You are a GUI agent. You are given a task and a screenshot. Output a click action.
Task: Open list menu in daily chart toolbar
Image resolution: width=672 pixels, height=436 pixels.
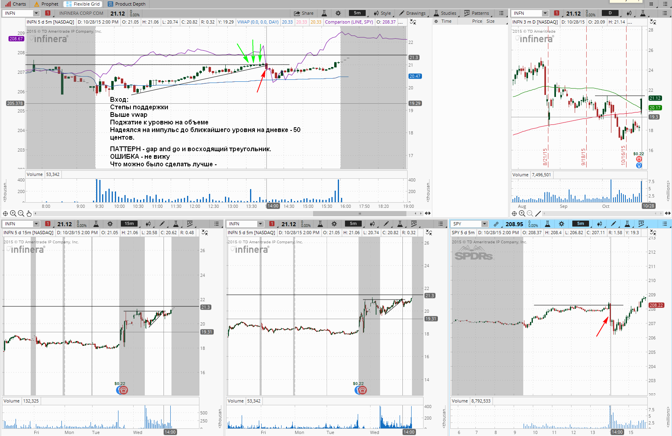click(x=665, y=13)
